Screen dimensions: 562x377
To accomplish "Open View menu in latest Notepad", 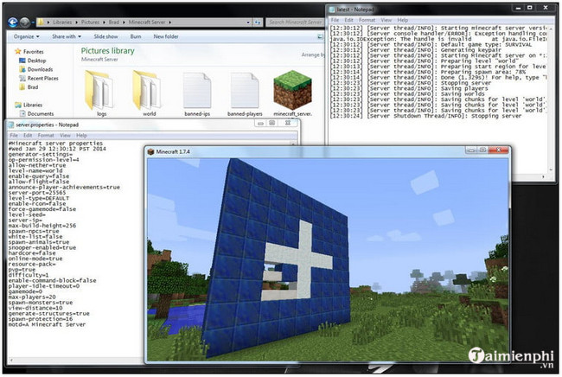I will pos(386,20).
